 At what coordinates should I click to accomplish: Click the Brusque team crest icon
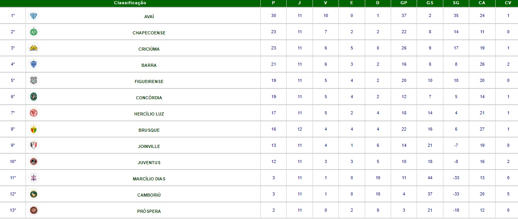point(34,129)
